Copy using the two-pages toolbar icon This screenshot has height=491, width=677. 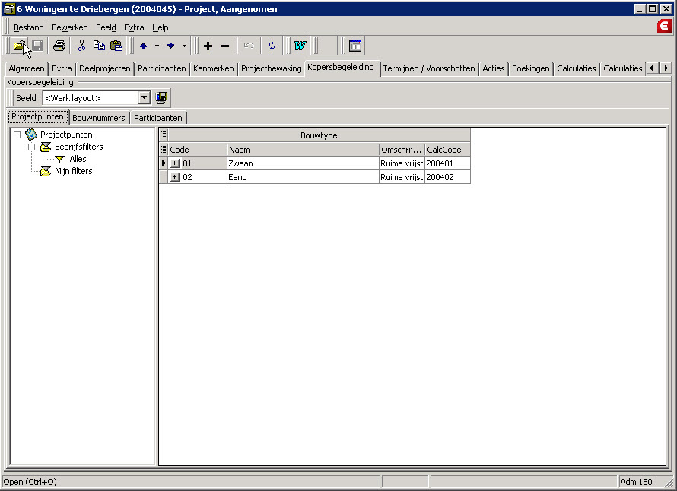point(100,46)
